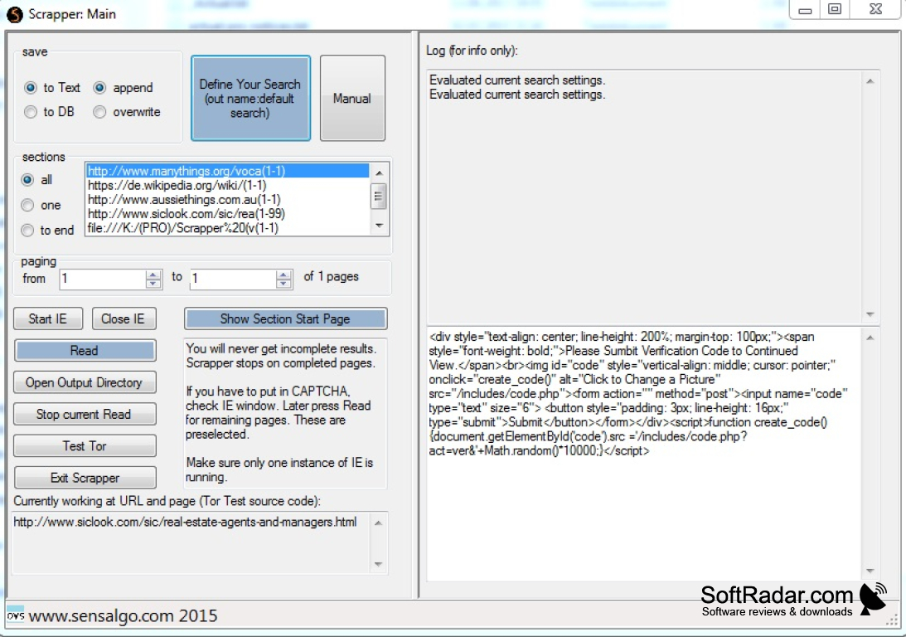Viewport: 906px width, 637px height.
Task: Click Stop current Read button
Action: click(85, 415)
